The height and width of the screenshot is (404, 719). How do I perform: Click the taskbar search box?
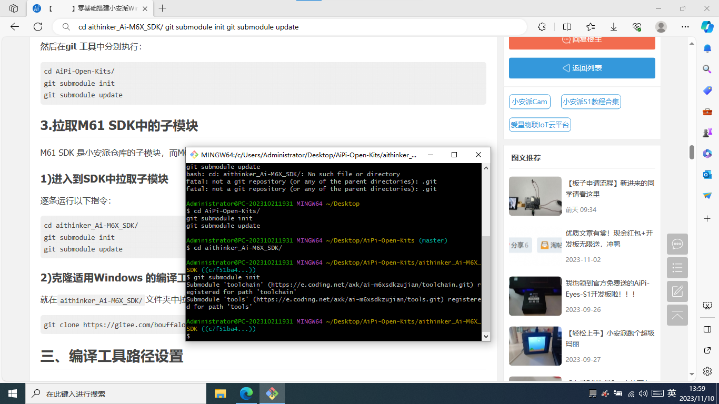pos(116,393)
